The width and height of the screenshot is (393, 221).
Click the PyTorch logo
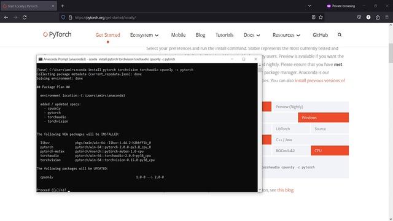click(57, 34)
